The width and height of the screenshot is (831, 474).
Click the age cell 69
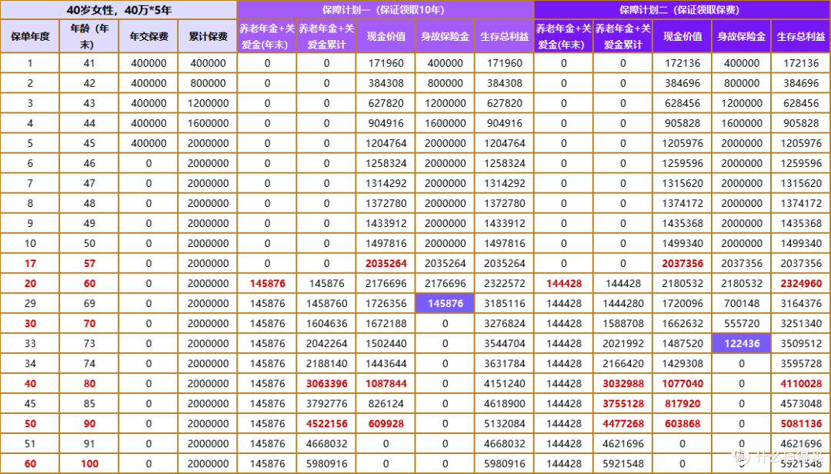pos(89,304)
